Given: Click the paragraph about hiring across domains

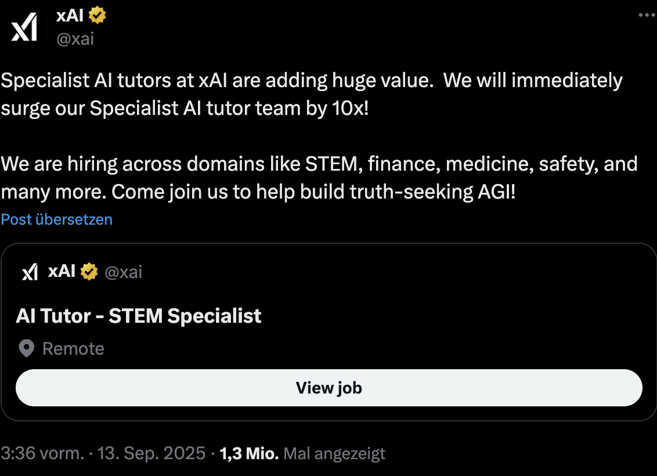Looking at the screenshot, I should (x=319, y=178).
